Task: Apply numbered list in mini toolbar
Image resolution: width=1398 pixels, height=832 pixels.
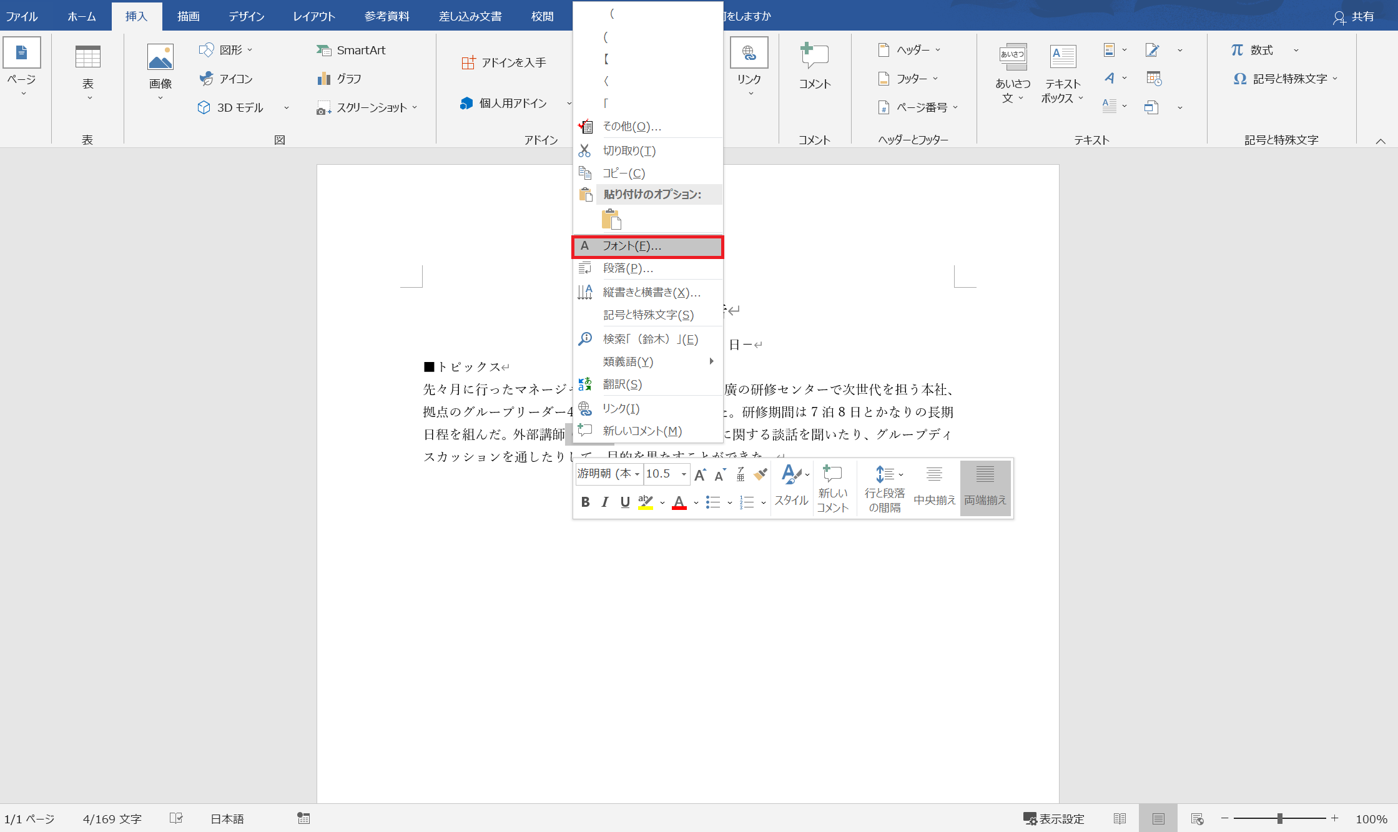Action: [x=747, y=502]
